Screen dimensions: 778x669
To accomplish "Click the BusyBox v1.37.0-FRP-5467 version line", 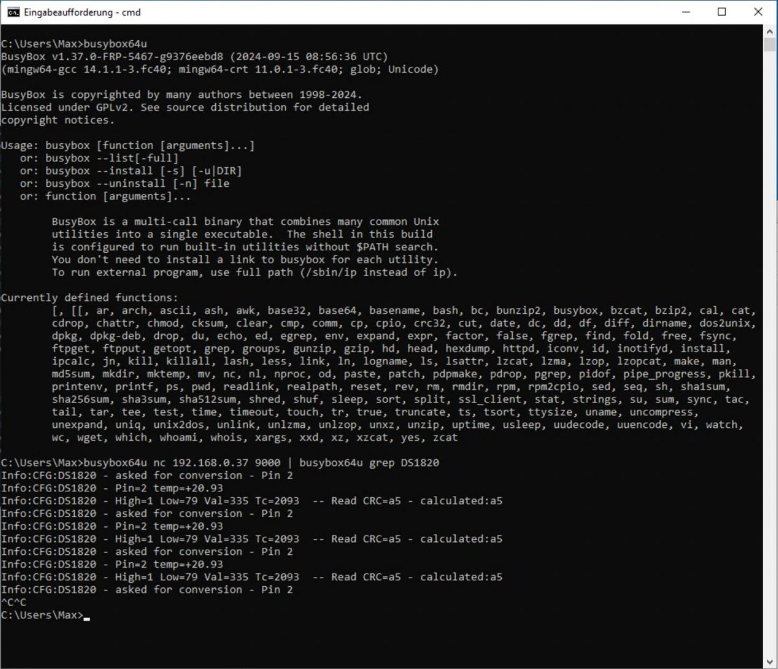I will 194,56.
